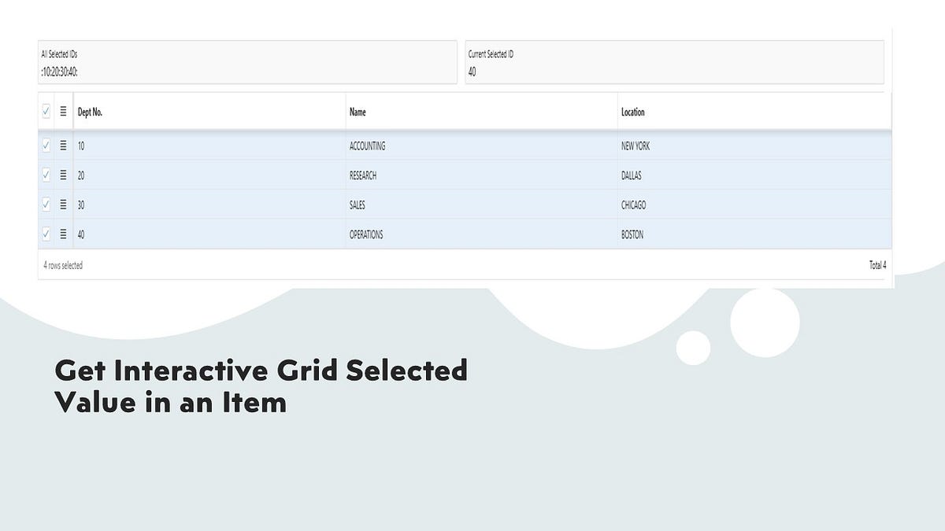Deselect the checkbox for the SALES row
Viewport: 945px width, 531px height.
click(x=45, y=205)
